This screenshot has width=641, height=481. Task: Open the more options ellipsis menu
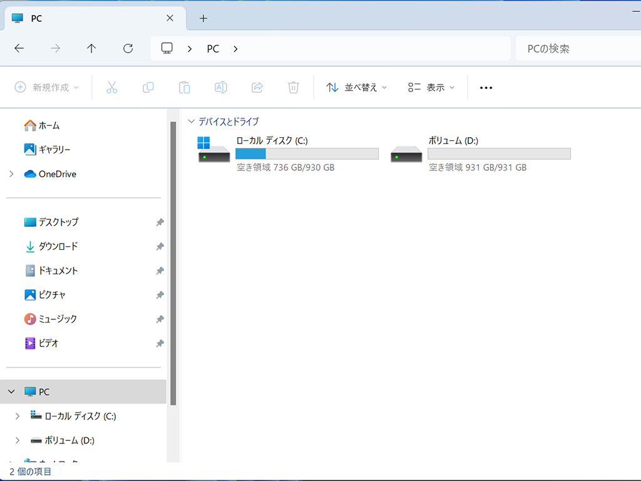coord(486,88)
